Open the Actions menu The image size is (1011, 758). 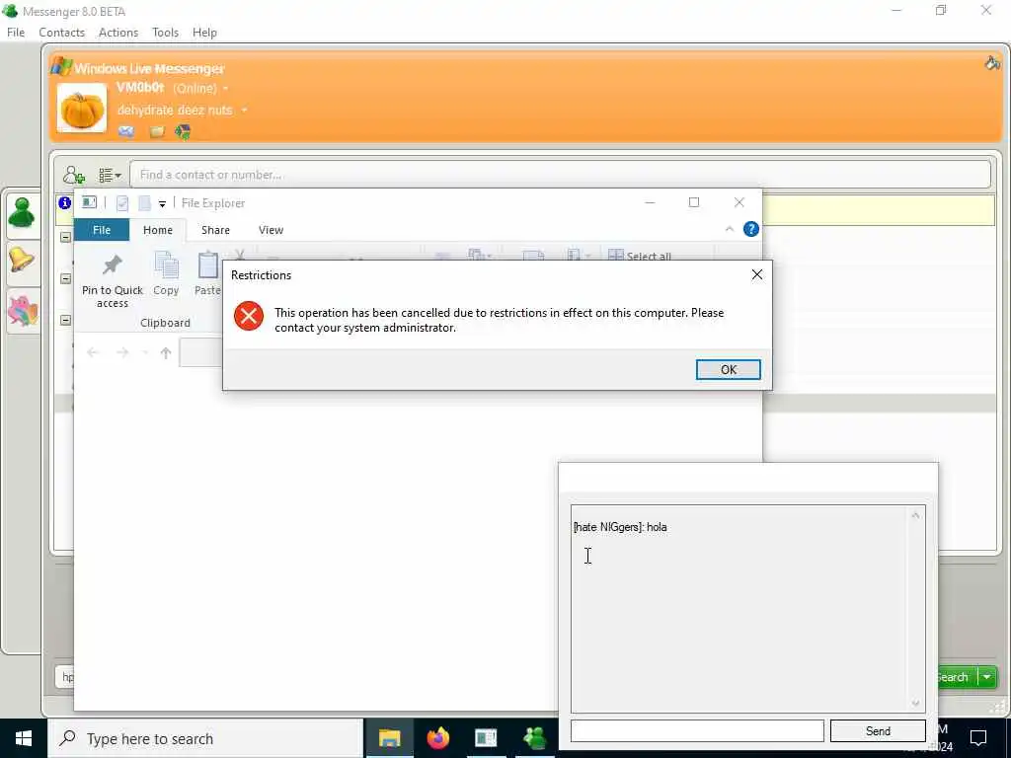click(118, 33)
